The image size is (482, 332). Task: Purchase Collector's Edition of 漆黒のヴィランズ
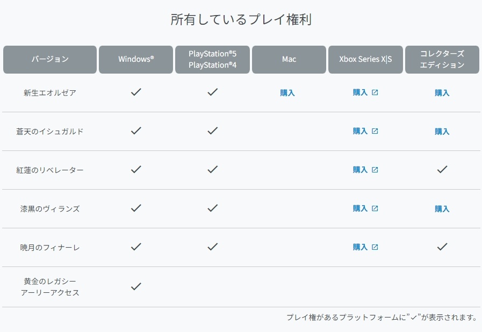coord(442,208)
